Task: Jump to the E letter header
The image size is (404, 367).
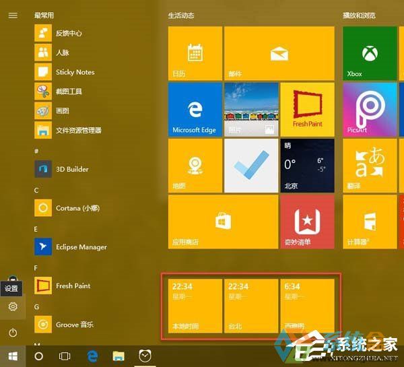Action: (x=36, y=229)
